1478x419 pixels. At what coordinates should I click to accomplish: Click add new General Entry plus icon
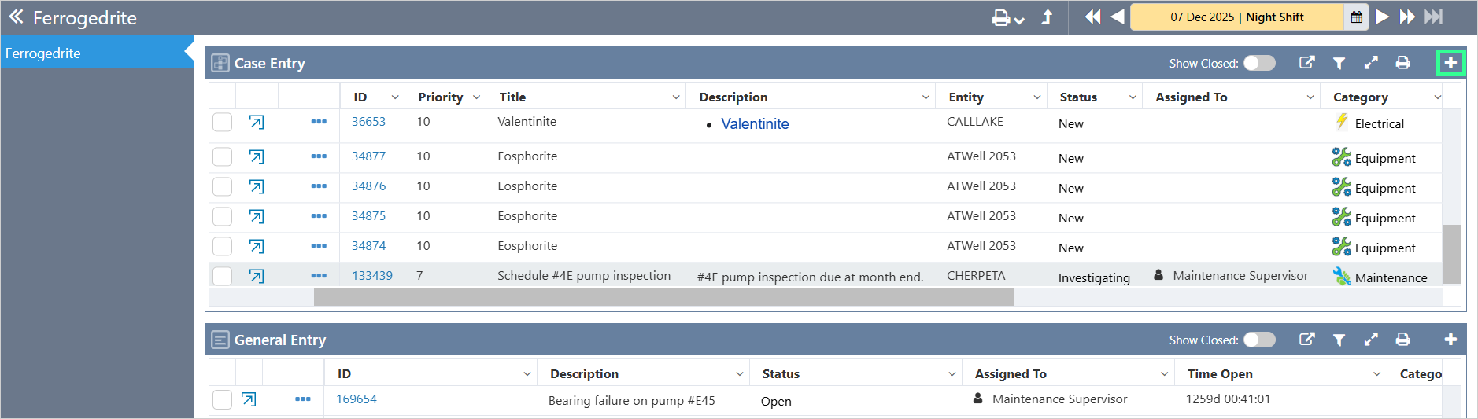point(1450,340)
